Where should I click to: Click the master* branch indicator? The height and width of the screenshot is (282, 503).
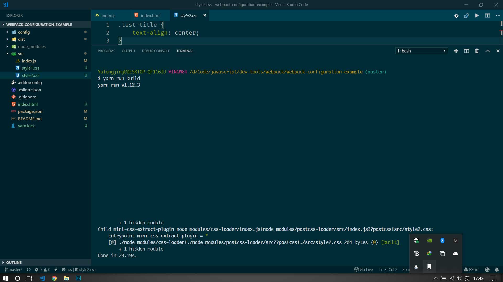[x=13, y=269]
